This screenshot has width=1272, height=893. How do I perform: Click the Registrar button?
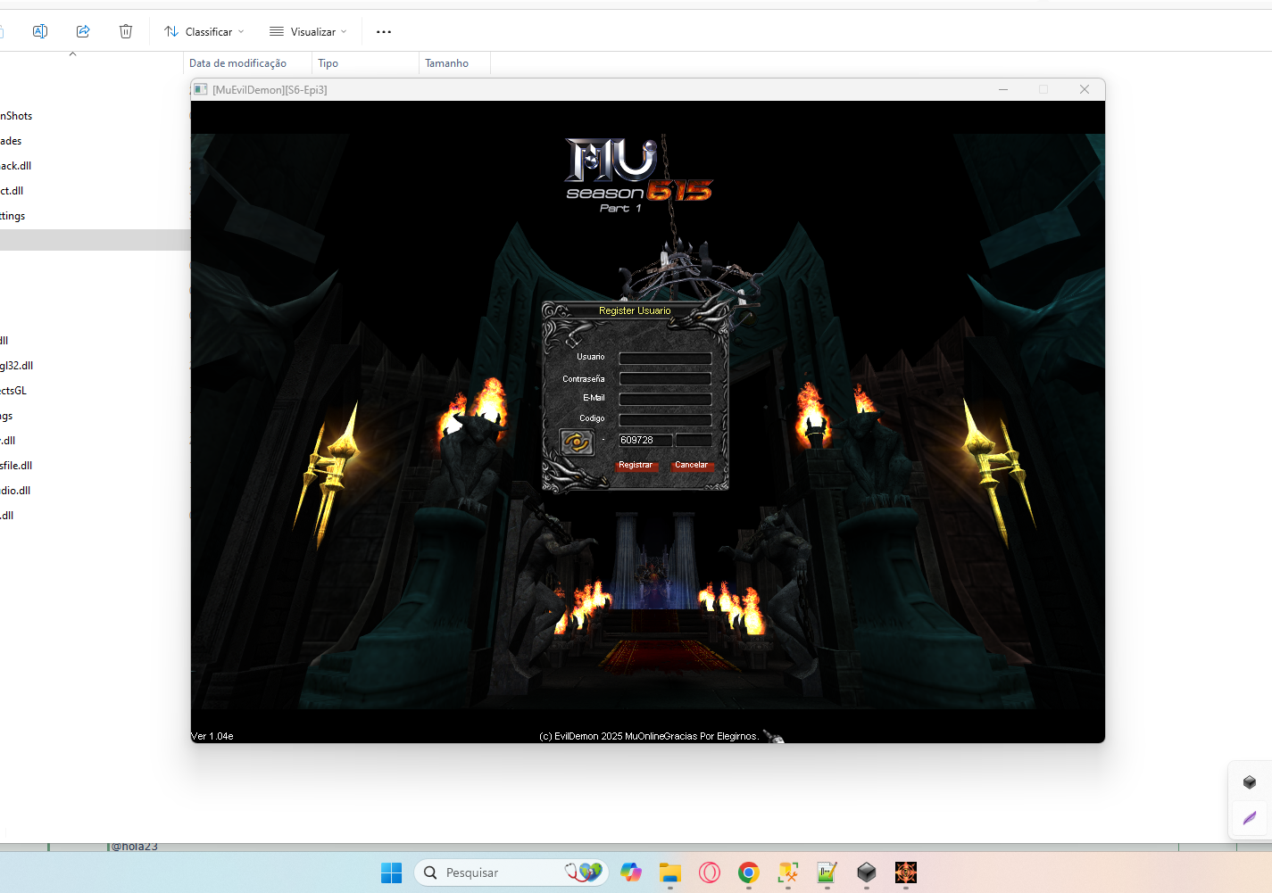636,465
